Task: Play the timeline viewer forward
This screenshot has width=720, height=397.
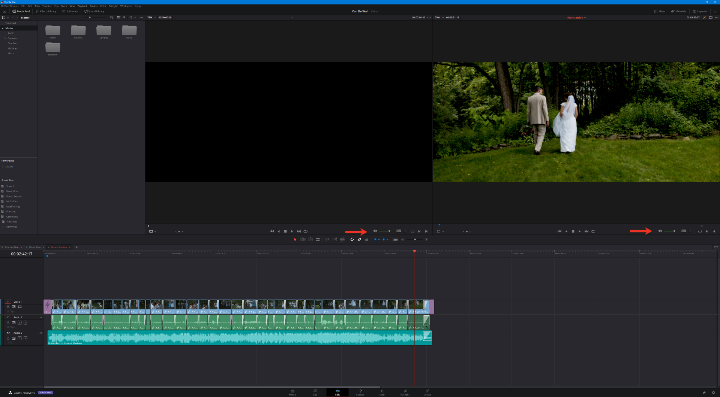Action: (x=580, y=231)
